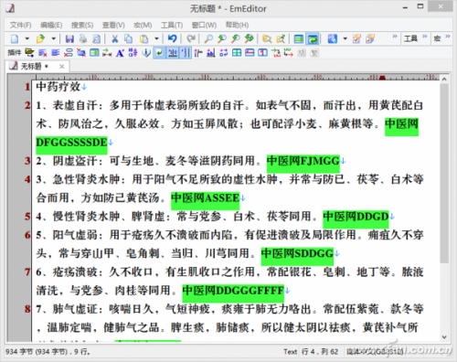Open the 帮助(H) menu

[x=237, y=25]
